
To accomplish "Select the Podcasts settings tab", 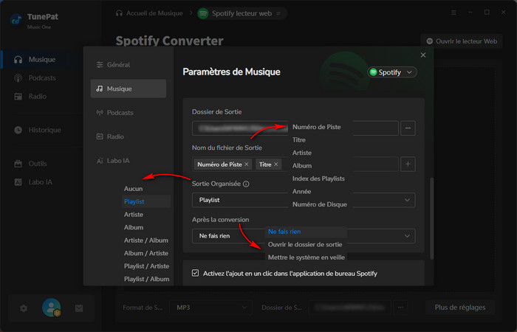I will point(129,113).
